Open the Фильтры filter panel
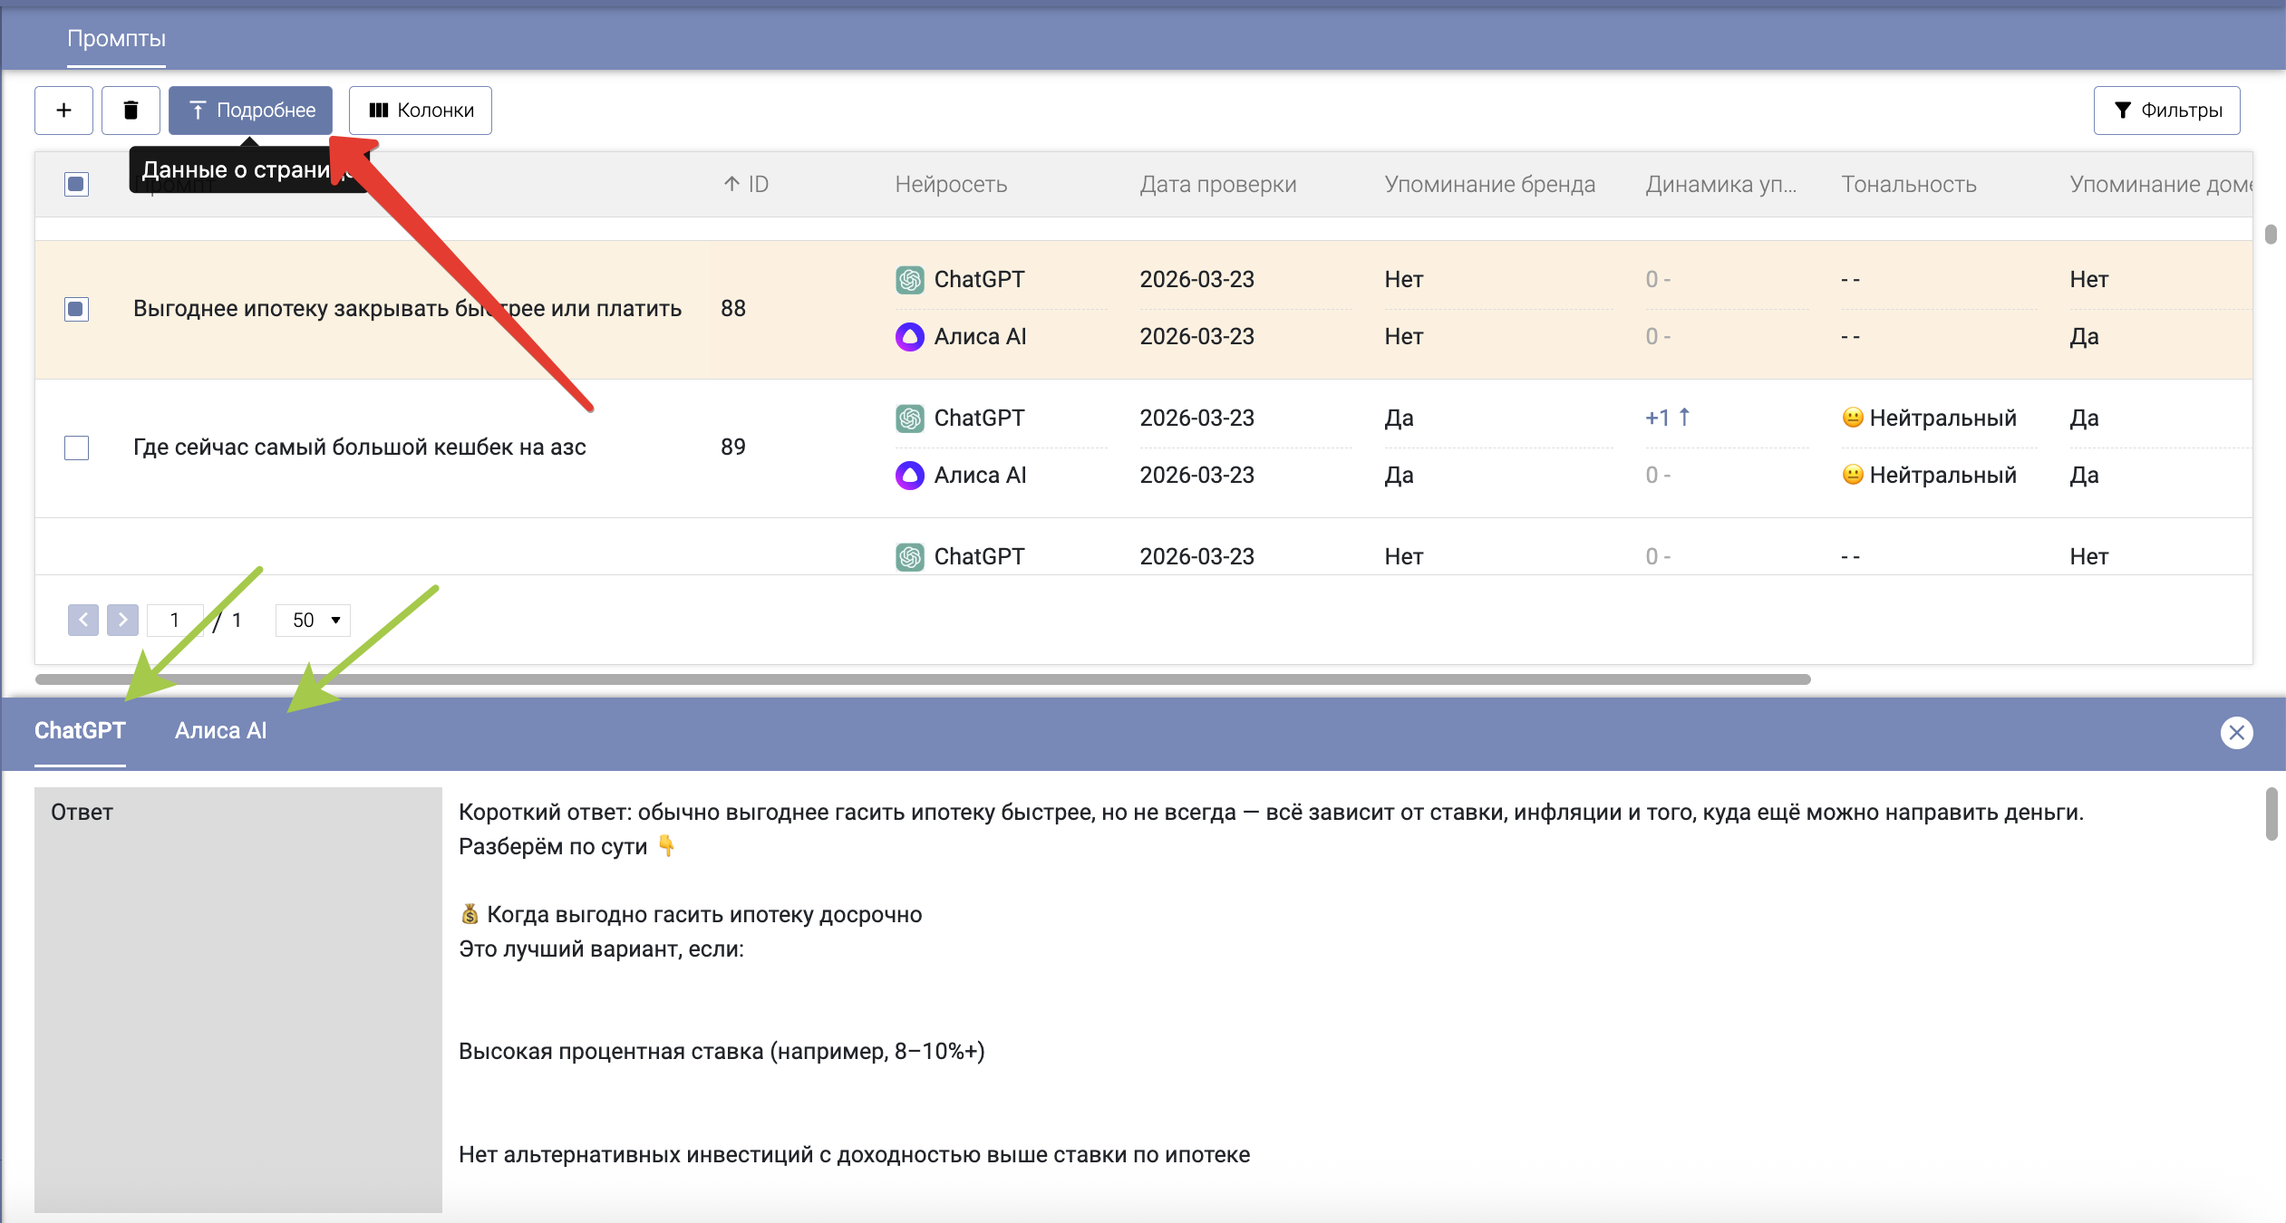Image resolution: width=2286 pixels, height=1223 pixels. point(2166,111)
